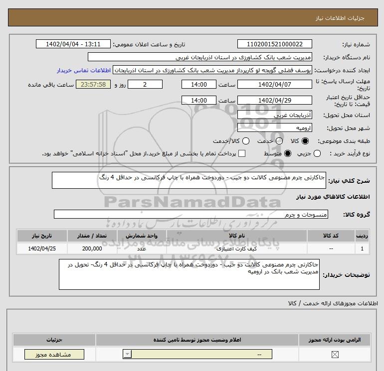Click the countdown timer 23:57:58

tap(93, 84)
